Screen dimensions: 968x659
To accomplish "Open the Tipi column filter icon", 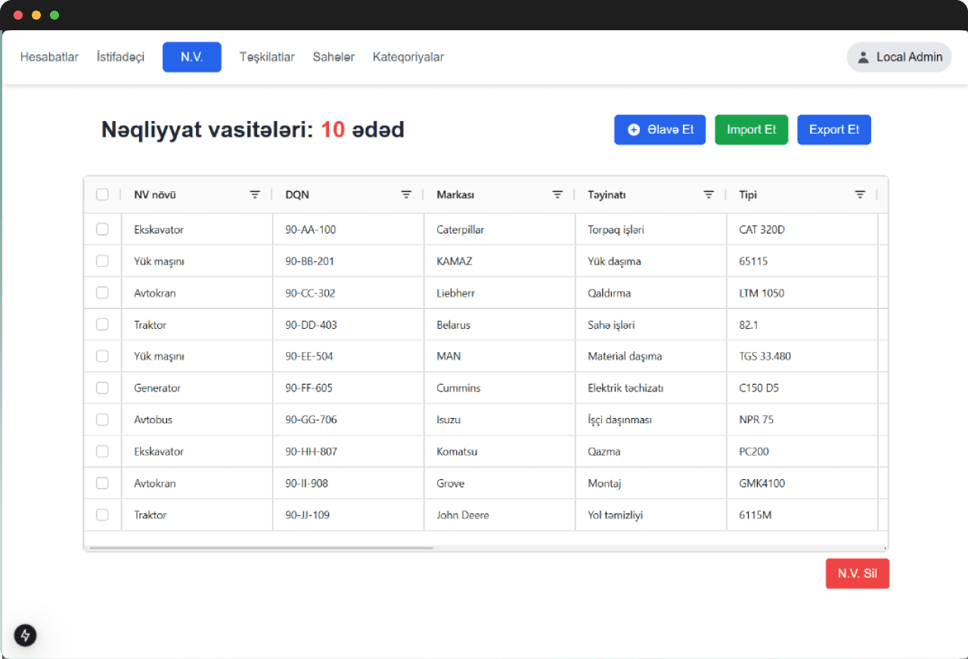I will pyautogui.click(x=860, y=194).
